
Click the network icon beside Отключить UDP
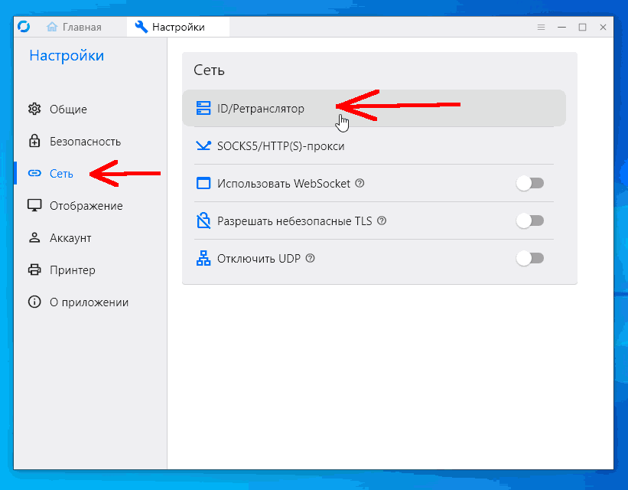coord(203,258)
